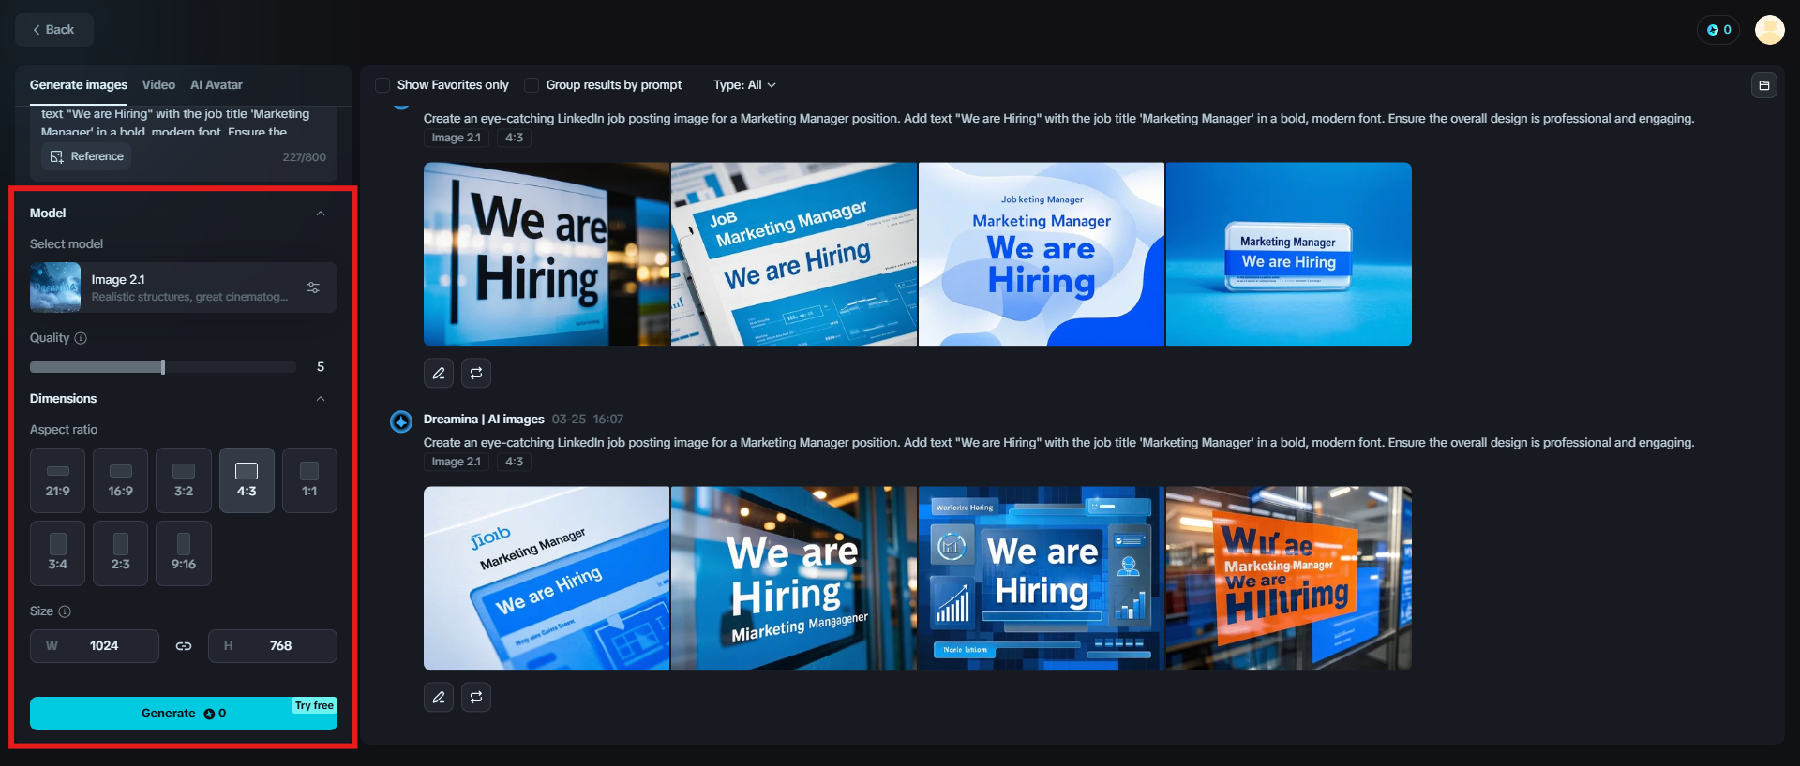Select the 9:16 aspect ratio
The width and height of the screenshot is (1800, 766).
point(184,553)
